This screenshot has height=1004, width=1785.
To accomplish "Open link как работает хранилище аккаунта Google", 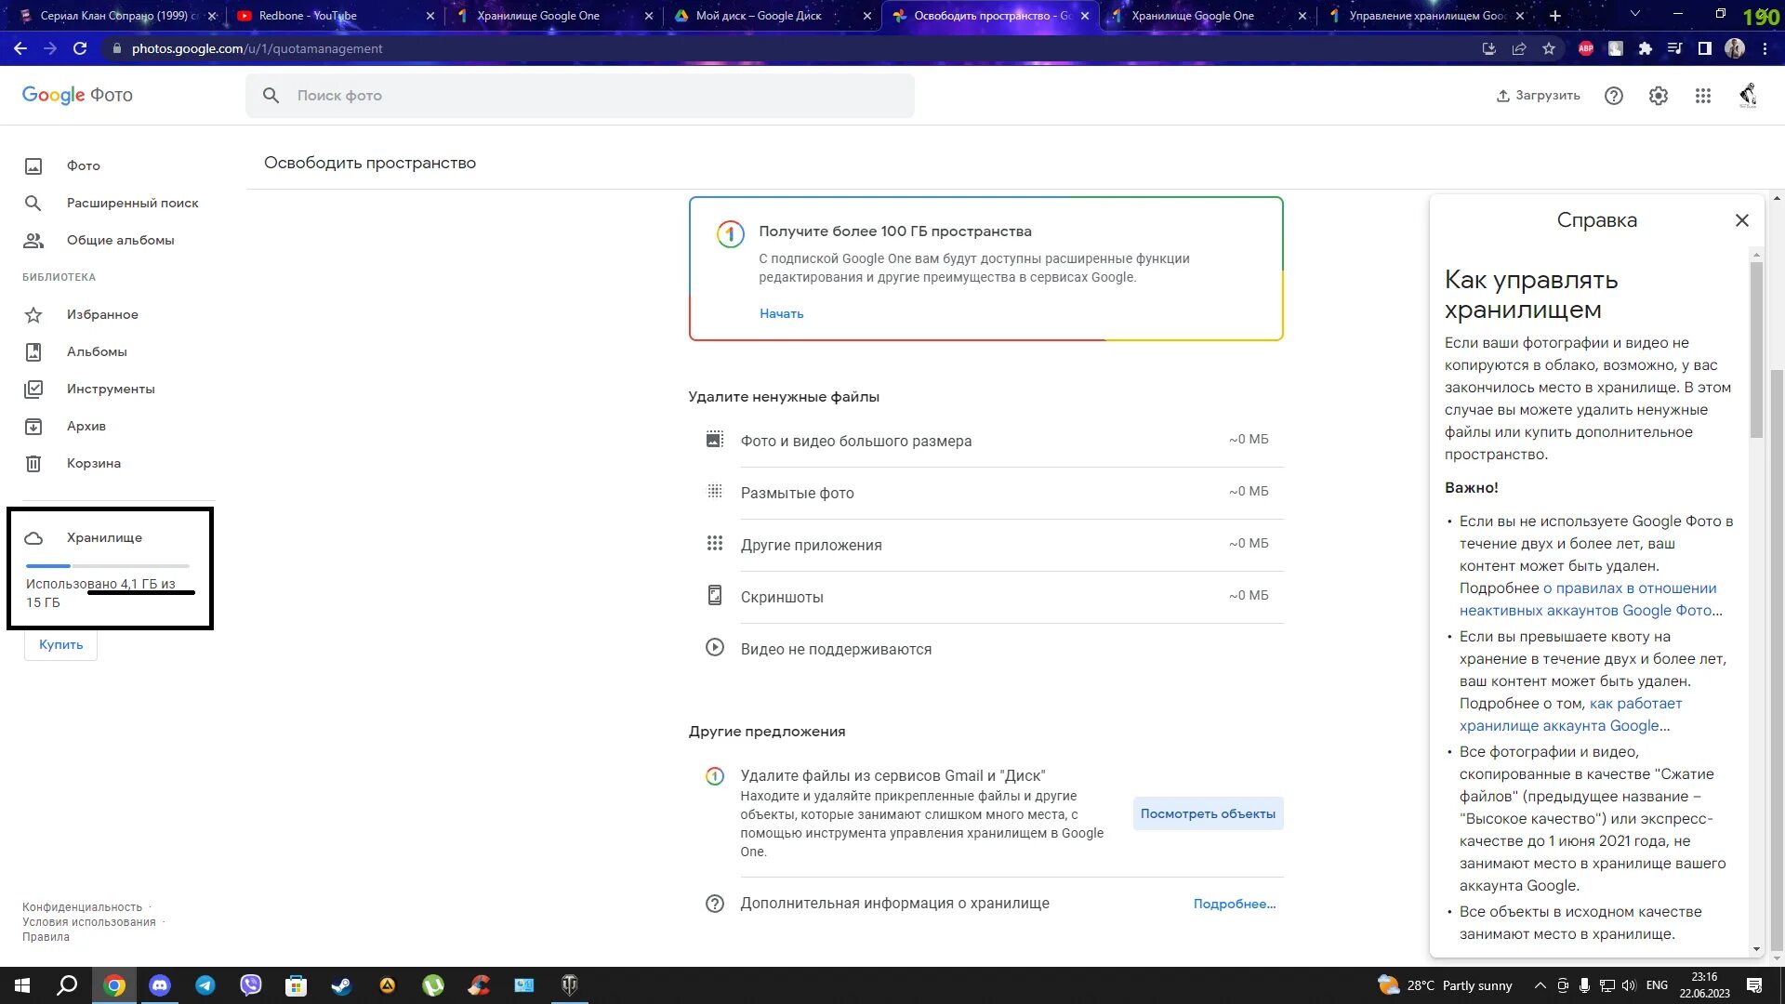I will coord(1571,715).
